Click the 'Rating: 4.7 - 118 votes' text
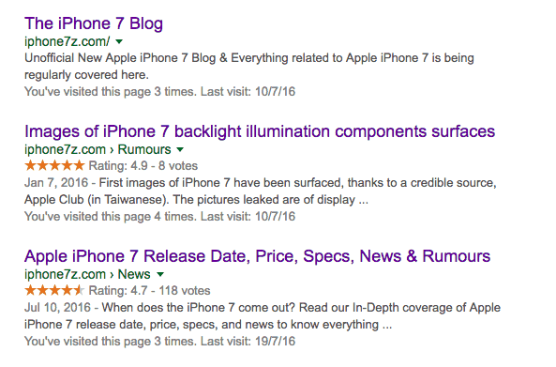The height and width of the screenshot is (367, 556). point(149,291)
